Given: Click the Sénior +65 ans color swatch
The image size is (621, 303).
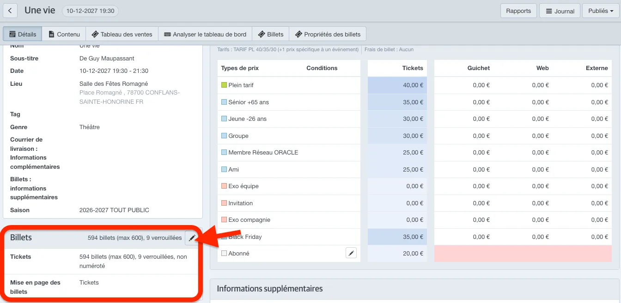Looking at the screenshot, I should pos(224,102).
